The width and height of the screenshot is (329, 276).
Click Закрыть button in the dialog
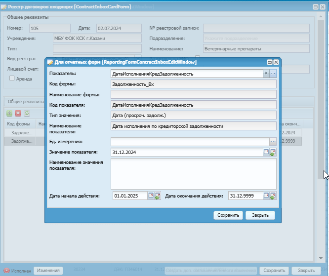coord(260,215)
